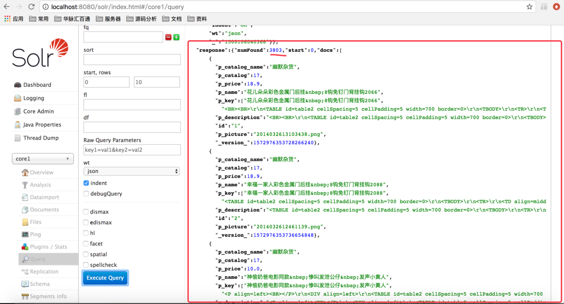Open the 常用 bookmarks folder

(x=39, y=19)
